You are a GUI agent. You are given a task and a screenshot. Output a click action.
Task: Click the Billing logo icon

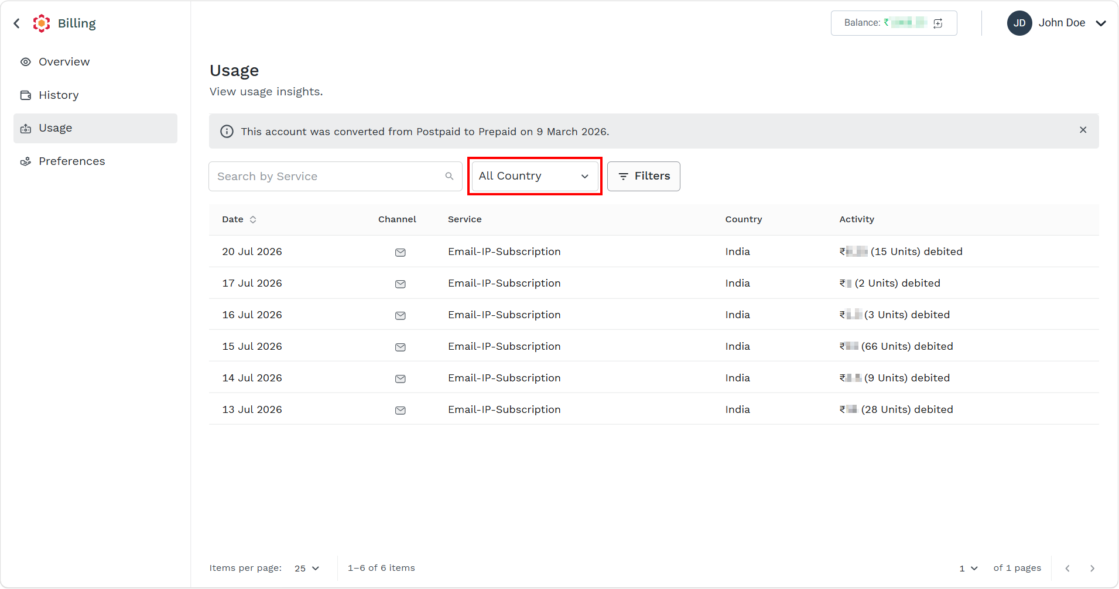(42, 23)
